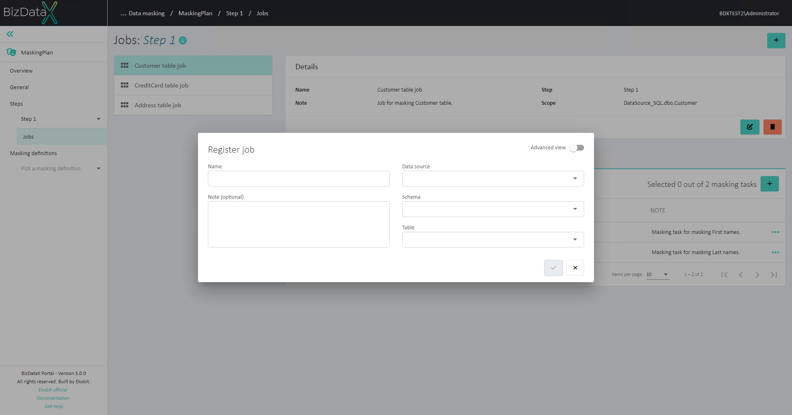Open Masking definitions in sidebar

click(33, 153)
